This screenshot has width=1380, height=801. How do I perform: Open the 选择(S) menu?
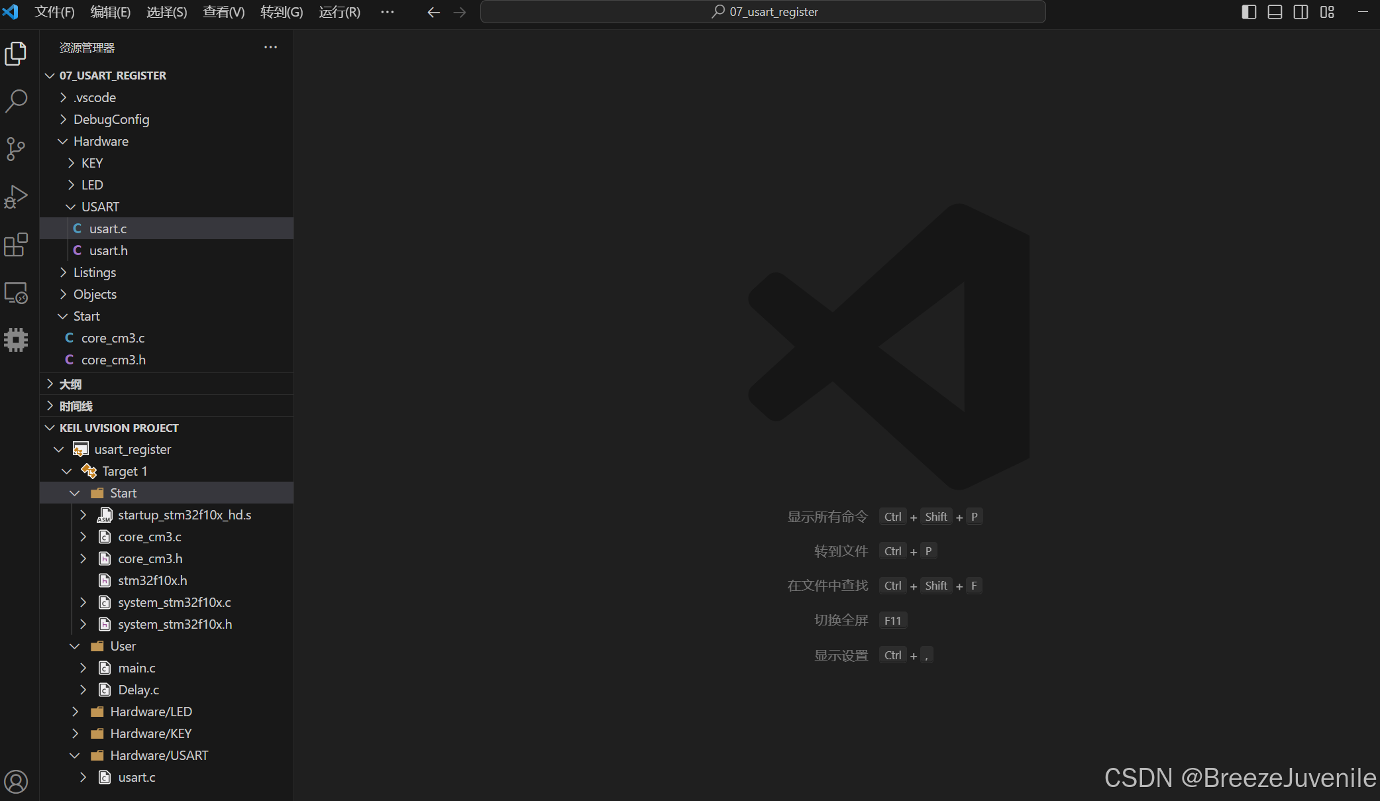coord(166,12)
